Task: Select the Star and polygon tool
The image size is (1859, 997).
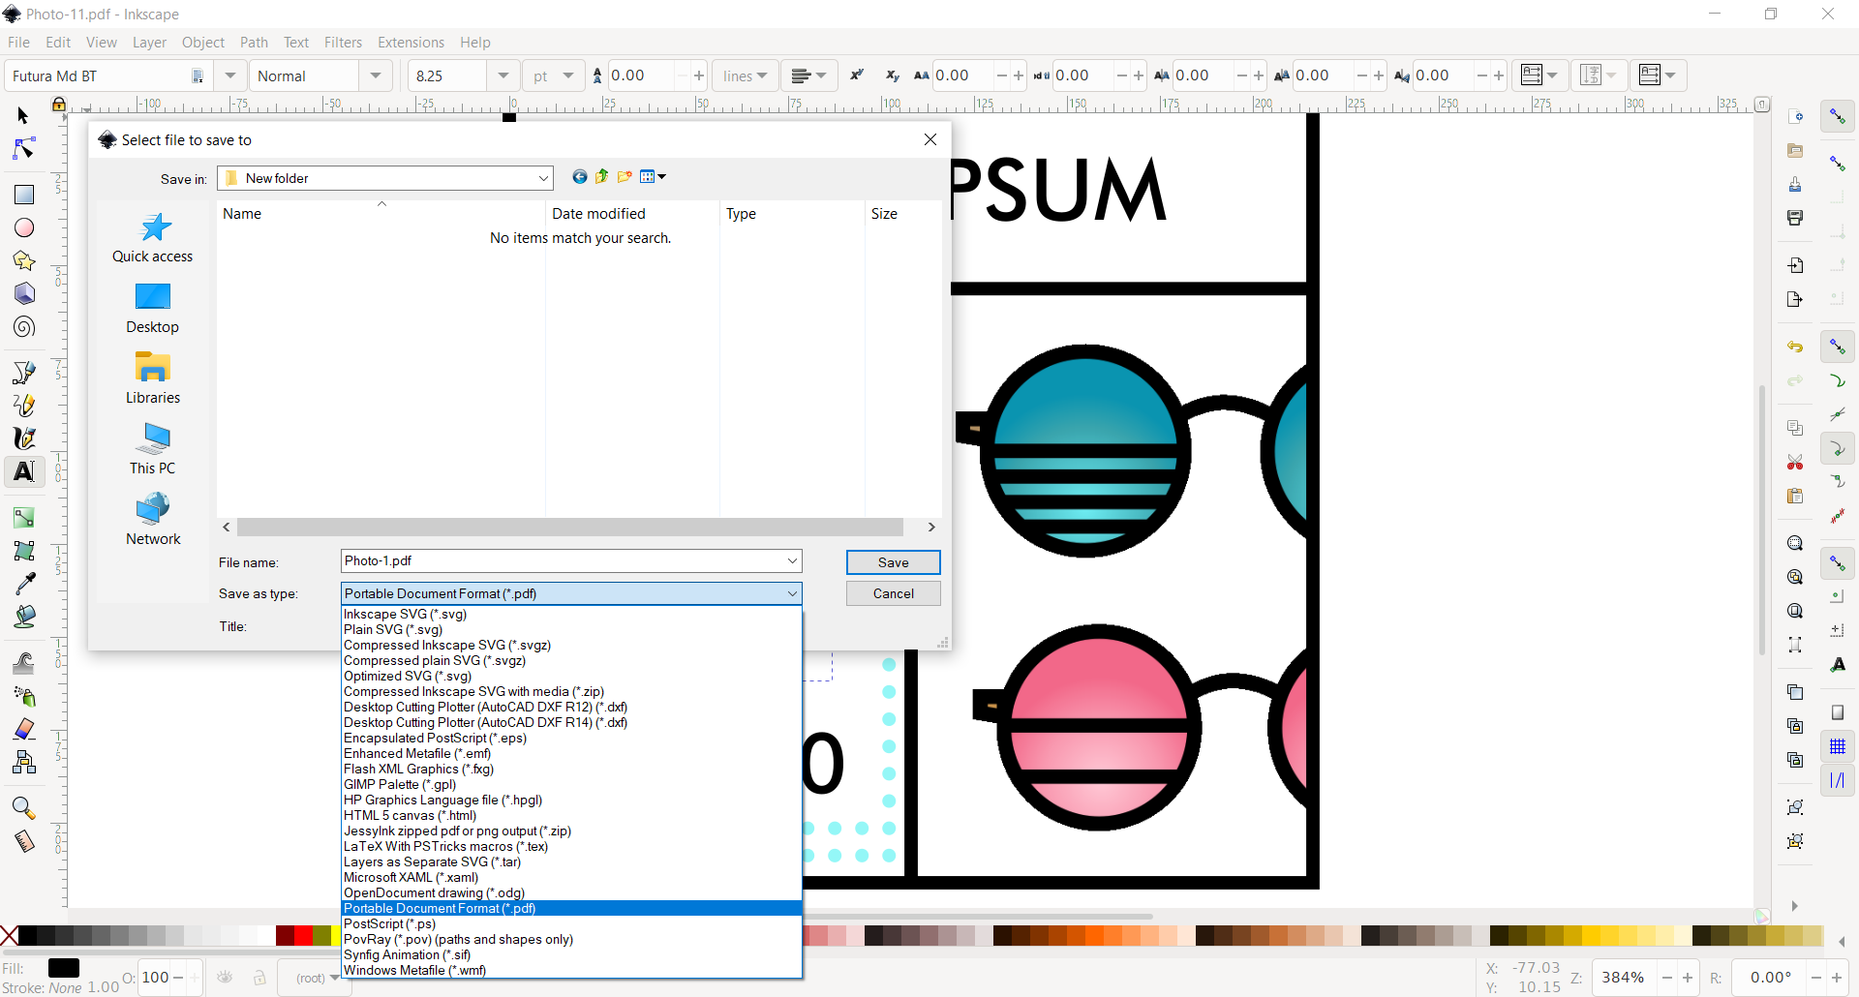Action: coord(24,261)
